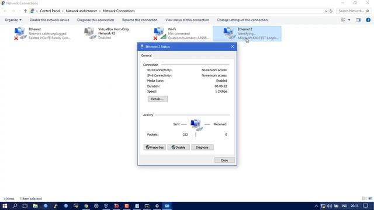
Task: Navigate to Network and Internet breadcrumb
Action: (x=81, y=11)
